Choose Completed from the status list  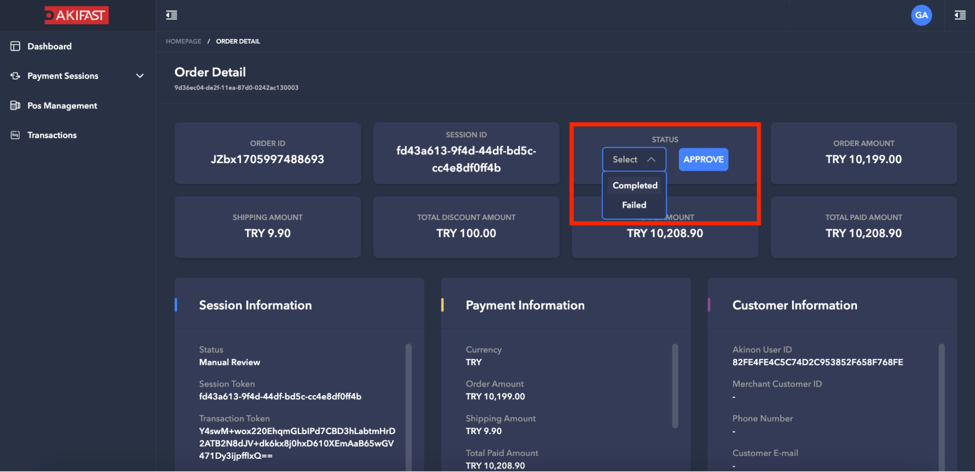pos(635,186)
